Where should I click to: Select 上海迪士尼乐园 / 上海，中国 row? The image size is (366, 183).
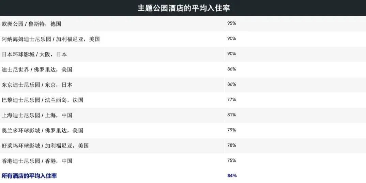coord(183,115)
